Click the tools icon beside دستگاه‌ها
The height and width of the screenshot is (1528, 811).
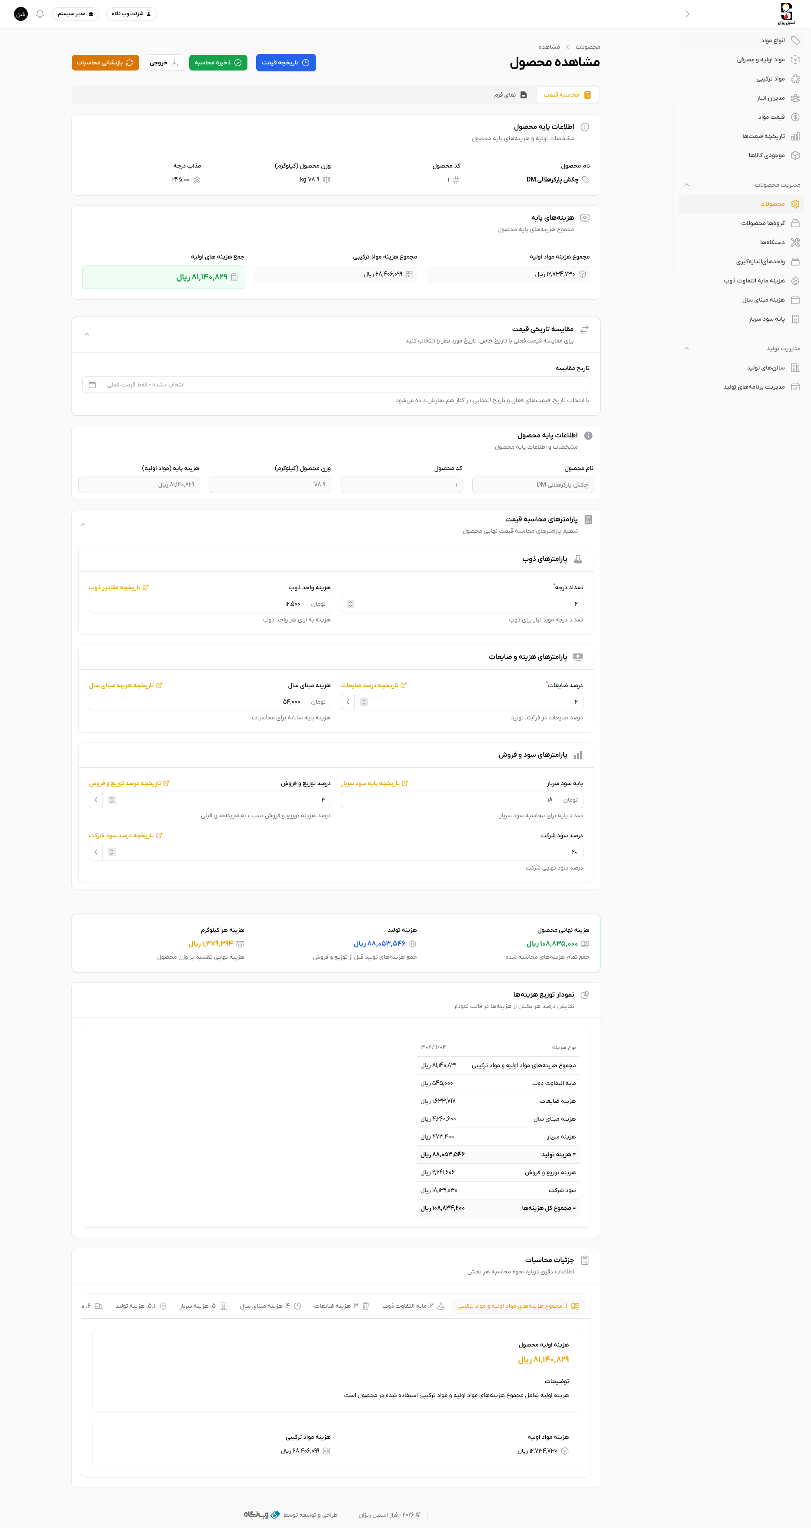click(795, 242)
